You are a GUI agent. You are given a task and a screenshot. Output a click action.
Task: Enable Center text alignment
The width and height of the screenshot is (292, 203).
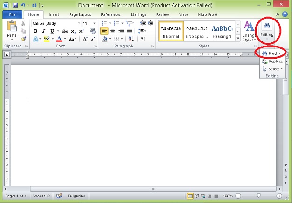pyautogui.click(x=112, y=31)
